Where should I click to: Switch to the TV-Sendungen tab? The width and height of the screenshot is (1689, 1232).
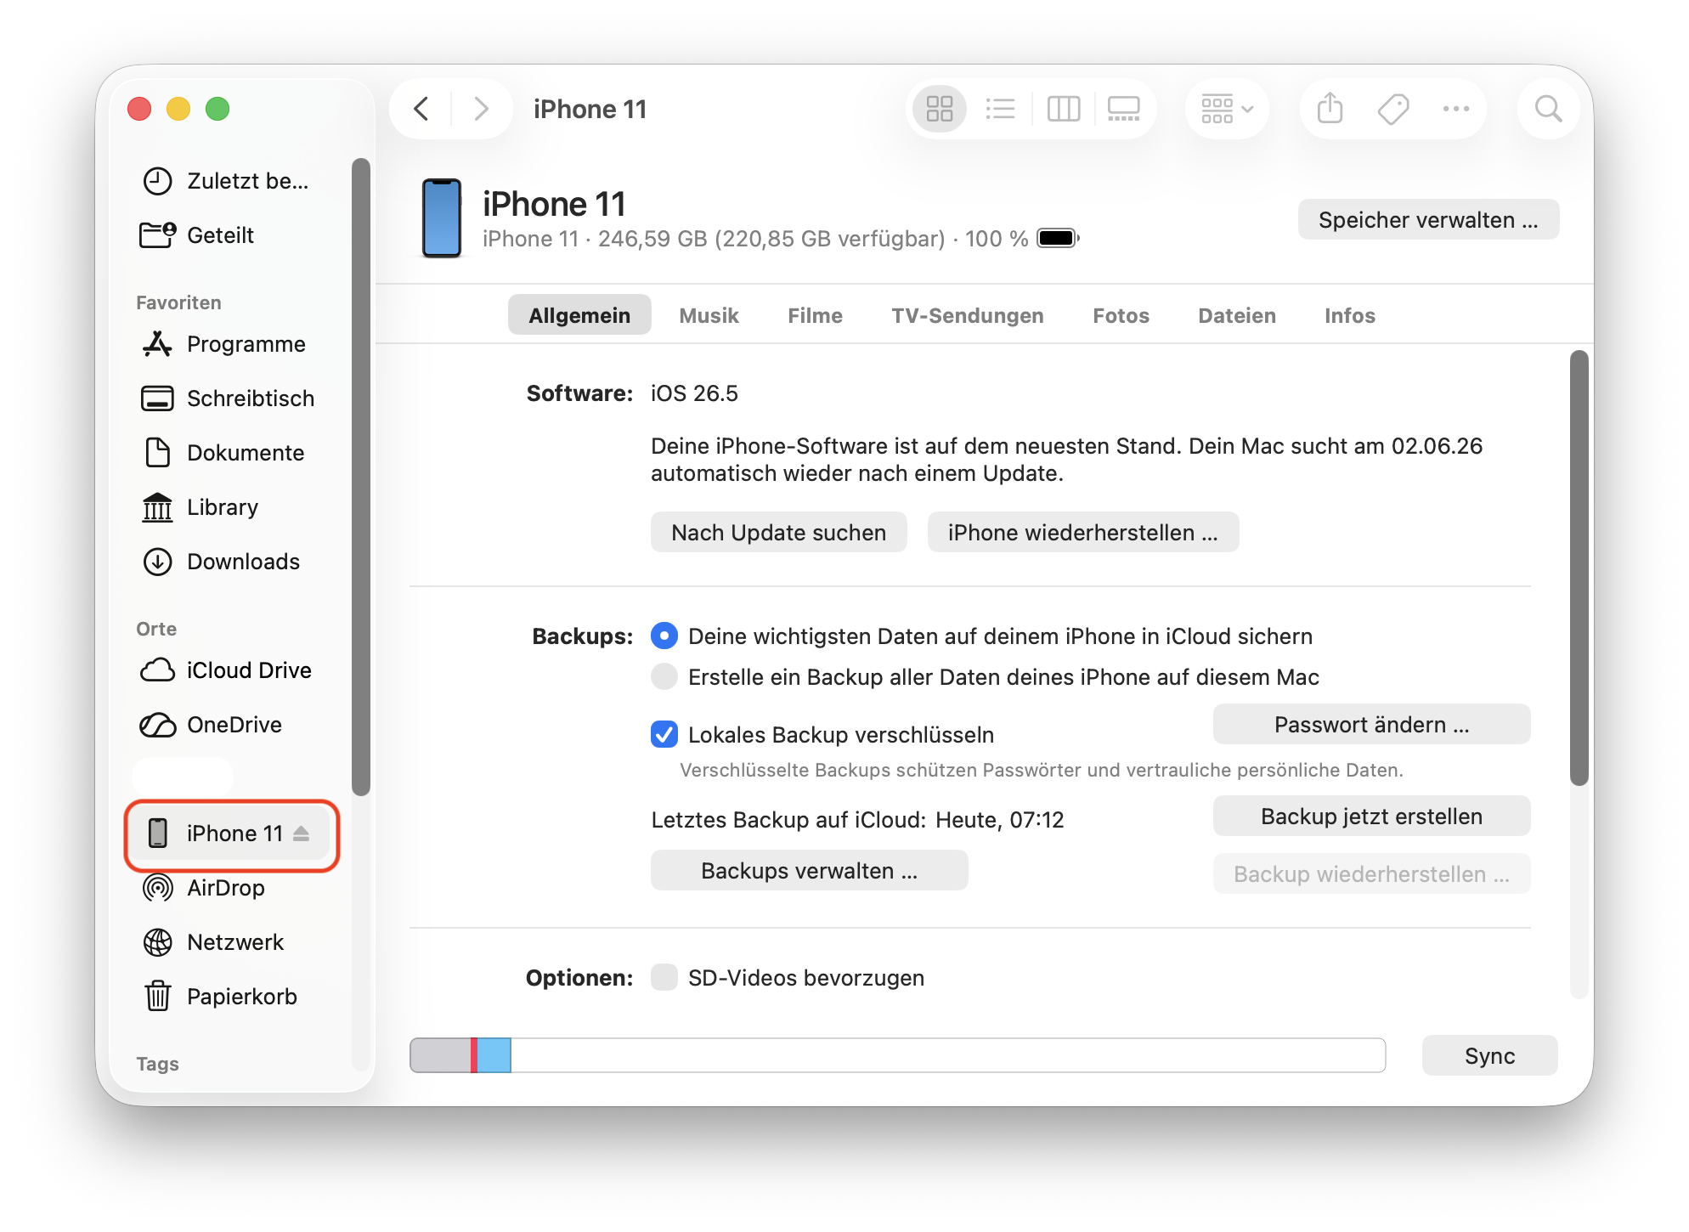[967, 315]
